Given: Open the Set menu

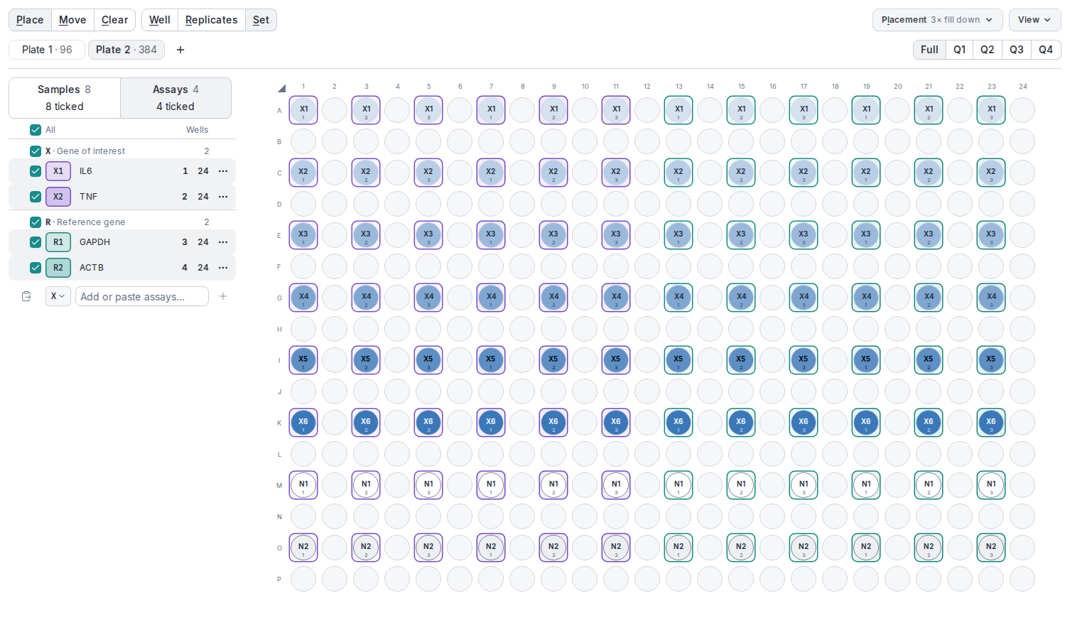Looking at the screenshot, I should 261,20.
